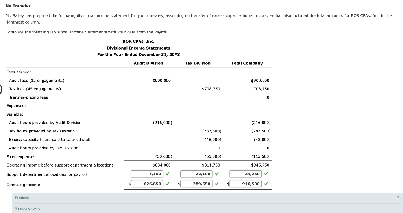This screenshot has width=403, height=213.
Task: Click the Total Company payroll allocation input field
Action: coord(246,174)
